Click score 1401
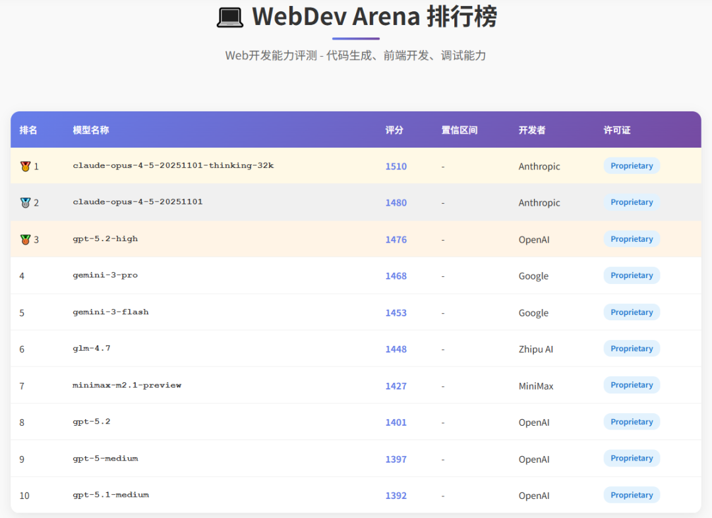Image resolution: width=712 pixels, height=518 pixels. 396,422
